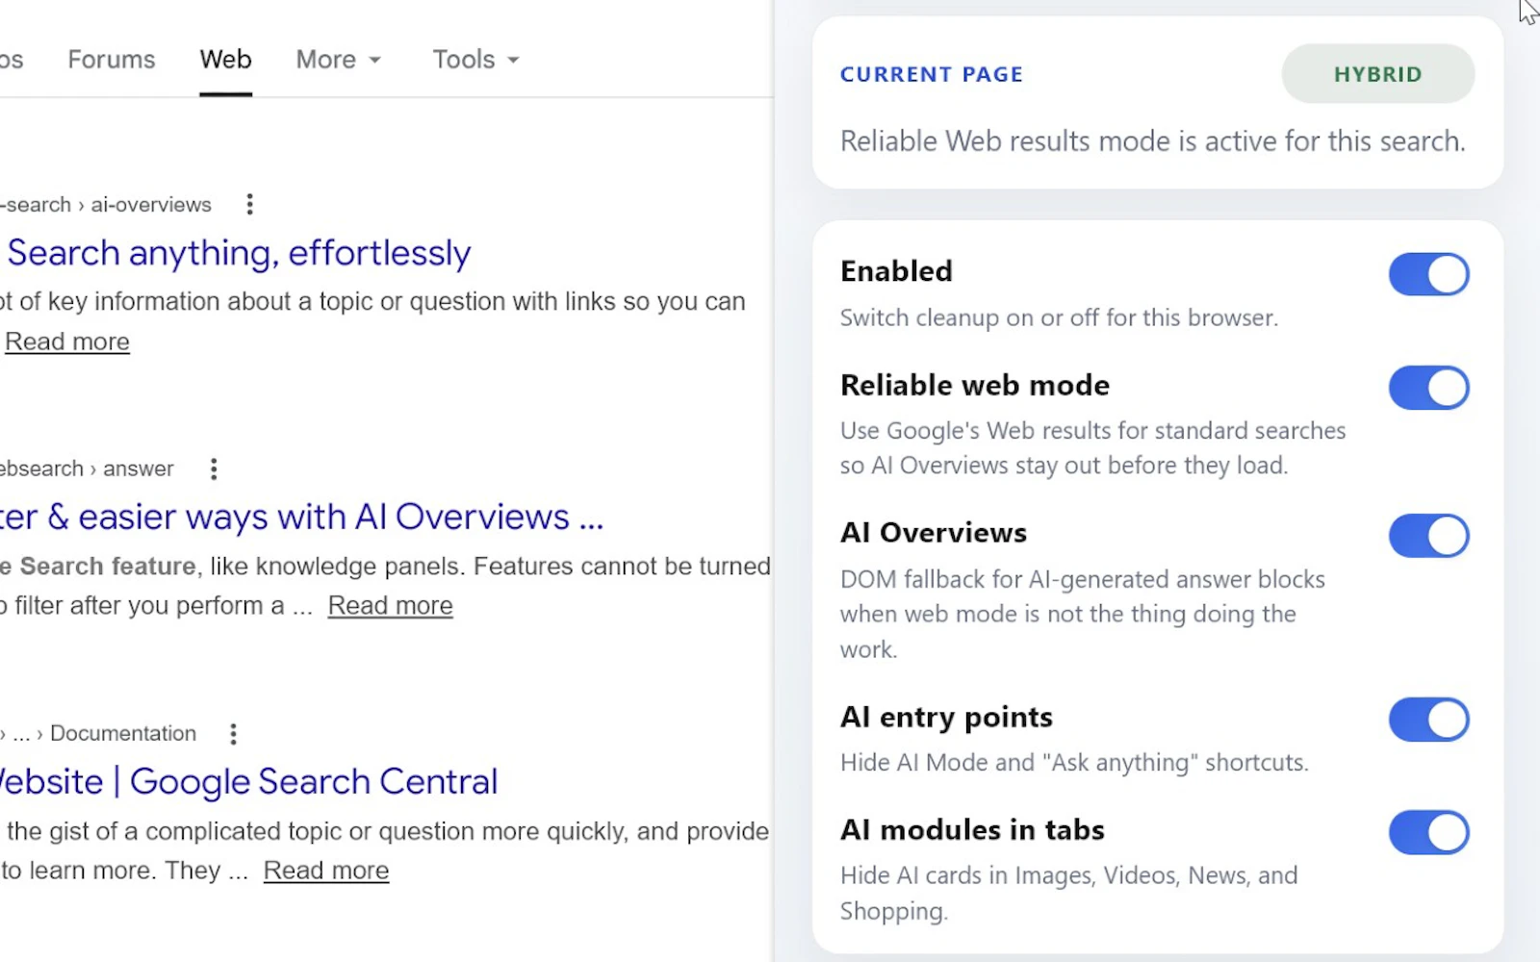Click the HYBRID badge

1376,73
